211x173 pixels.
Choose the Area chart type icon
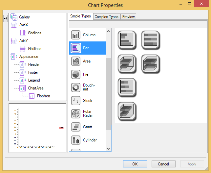(x=76, y=61)
